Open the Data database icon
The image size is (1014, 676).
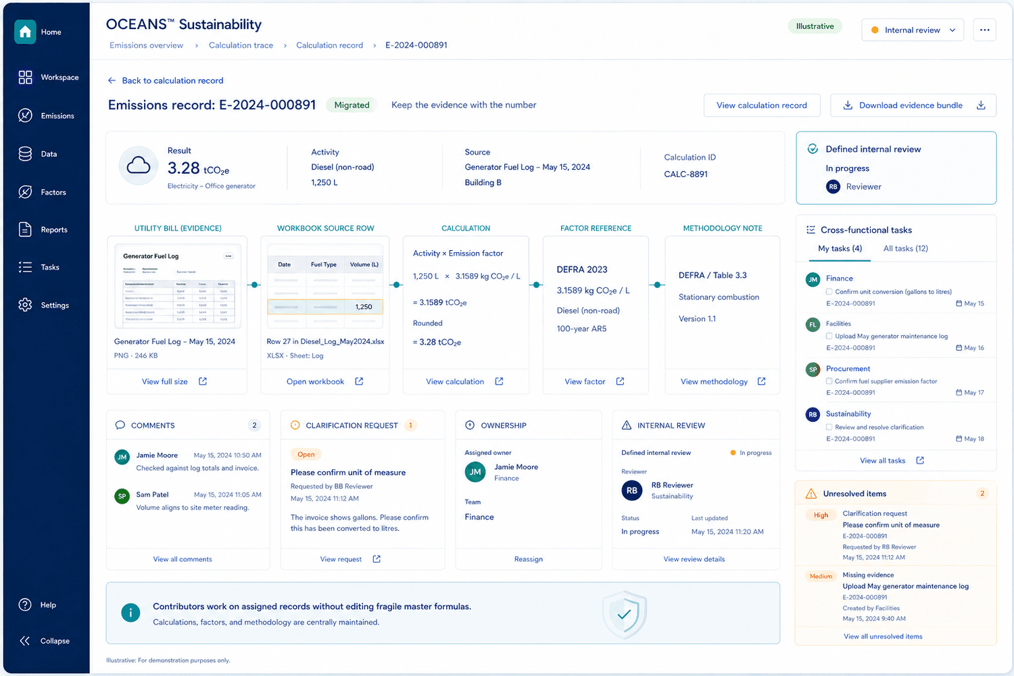[25, 154]
